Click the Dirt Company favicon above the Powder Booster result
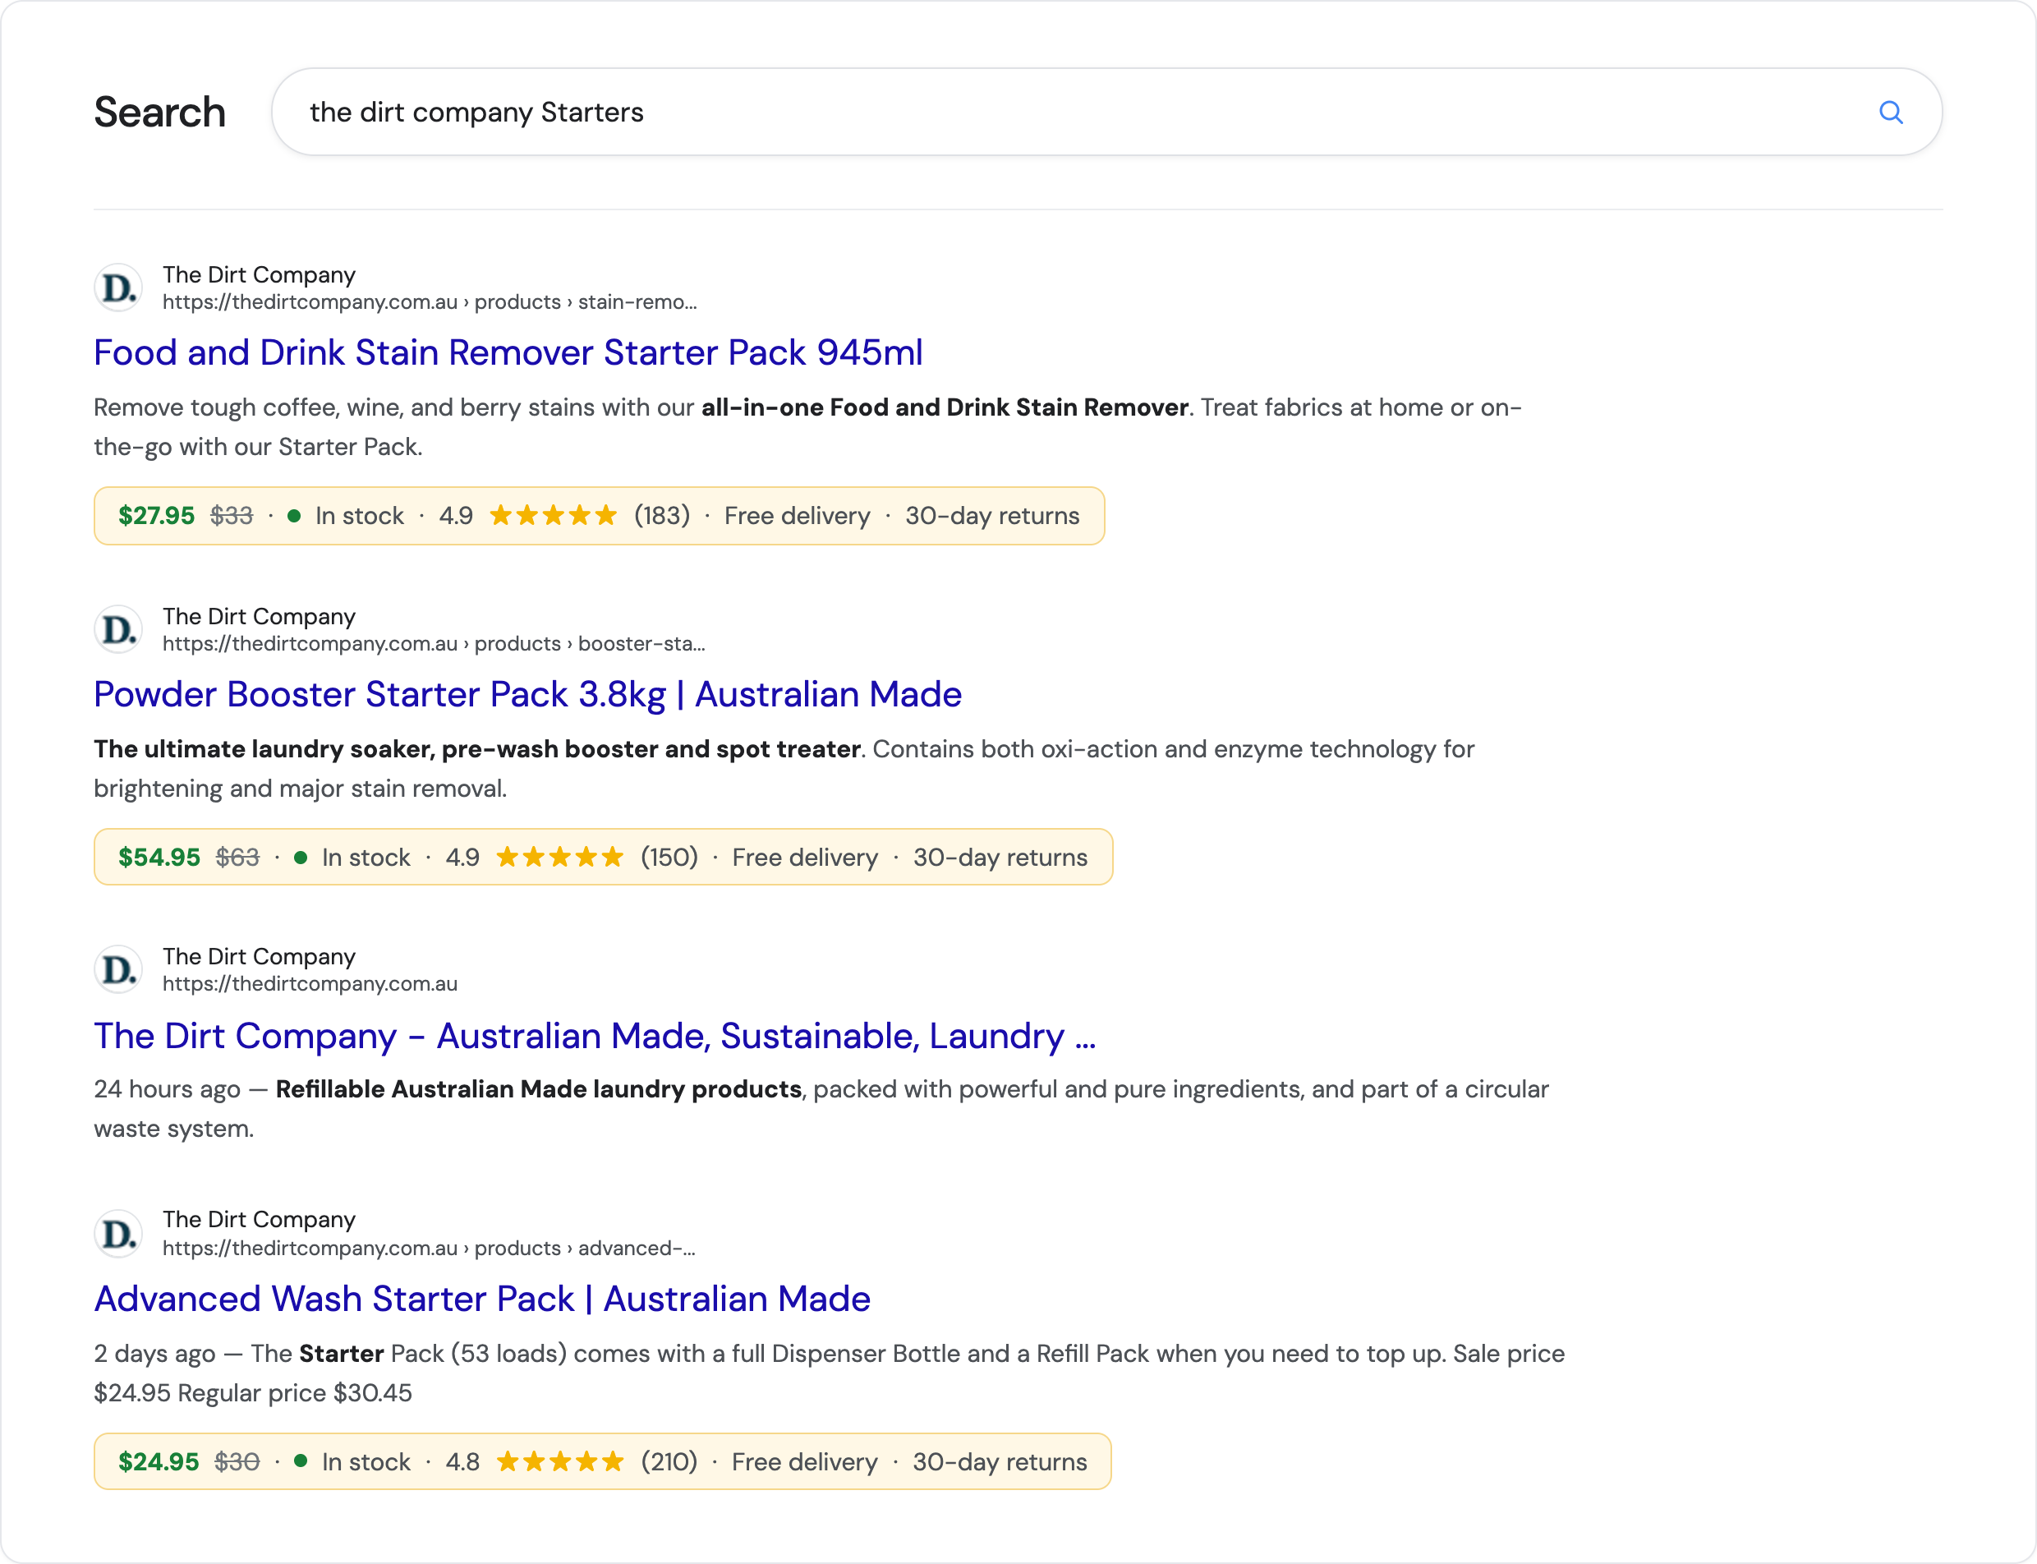 tap(118, 629)
